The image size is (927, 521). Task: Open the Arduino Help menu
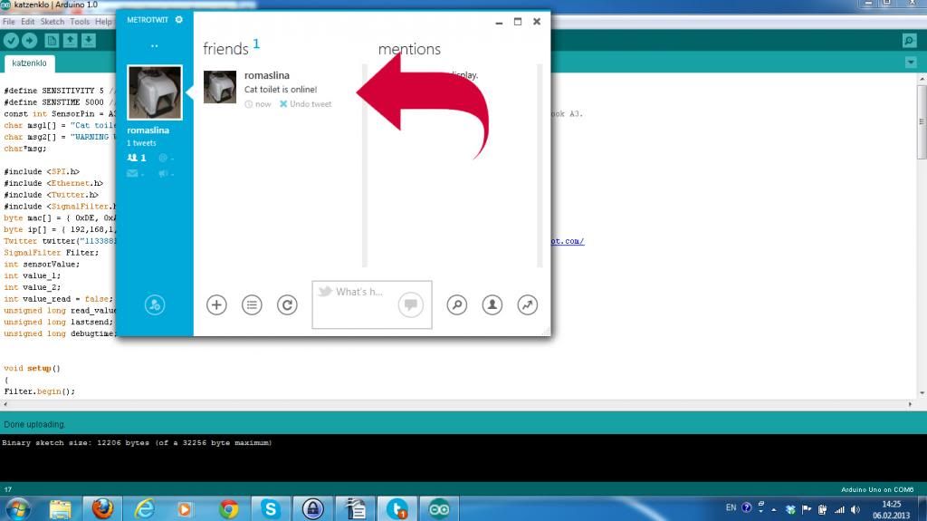(103, 22)
